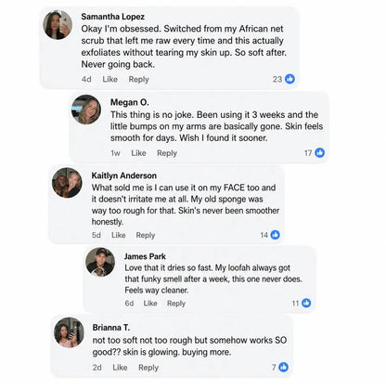Image resolution: width=386 pixels, height=389 pixels.
Task: Reply to Megan O.'s comment
Action: click(167, 153)
